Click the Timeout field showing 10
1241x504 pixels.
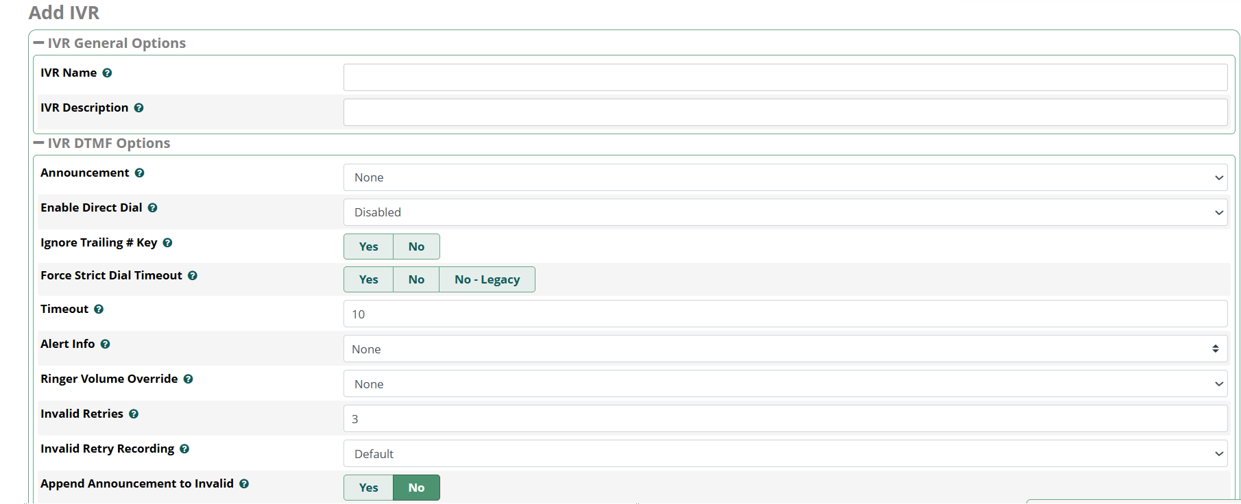click(x=785, y=314)
